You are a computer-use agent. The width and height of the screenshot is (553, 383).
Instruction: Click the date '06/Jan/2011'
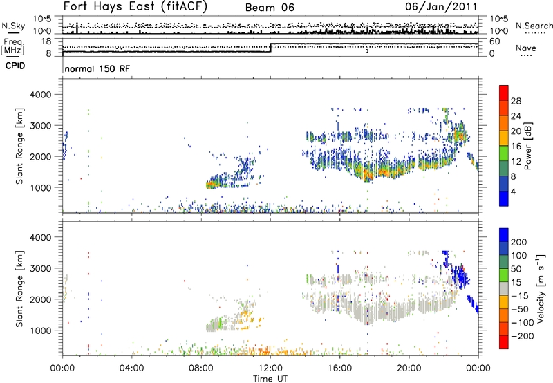(x=441, y=7)
